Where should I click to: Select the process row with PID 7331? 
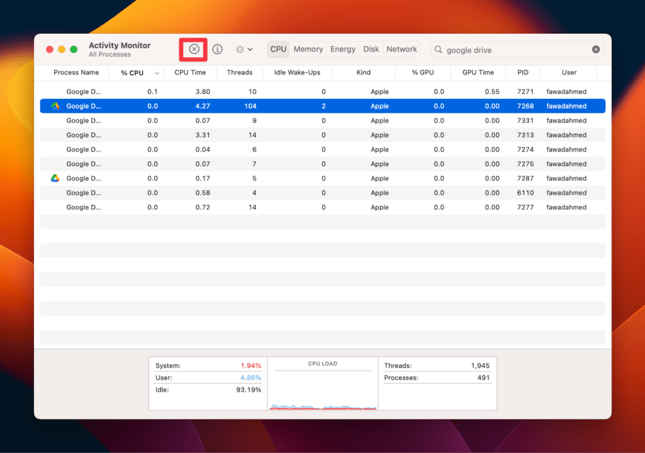click(322, 120)
